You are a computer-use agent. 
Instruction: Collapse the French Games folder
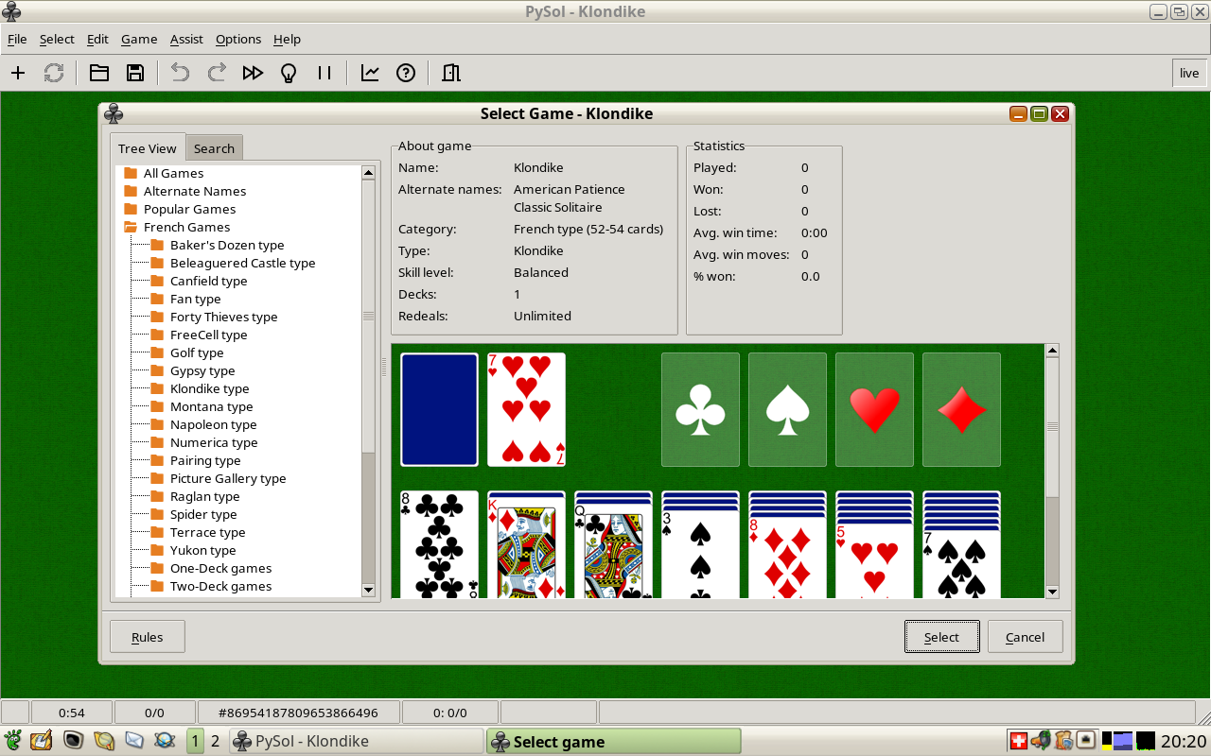131,227
